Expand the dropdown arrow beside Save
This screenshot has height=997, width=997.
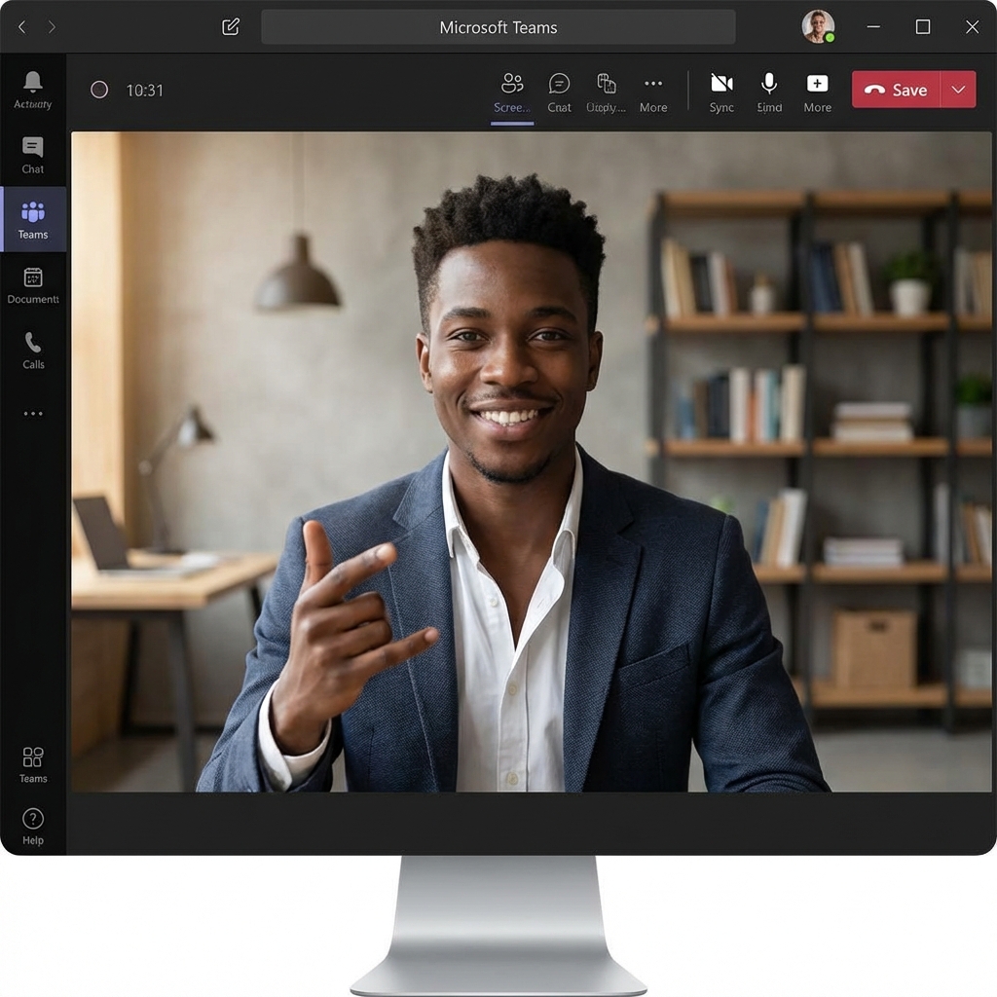tap(958, 90)
